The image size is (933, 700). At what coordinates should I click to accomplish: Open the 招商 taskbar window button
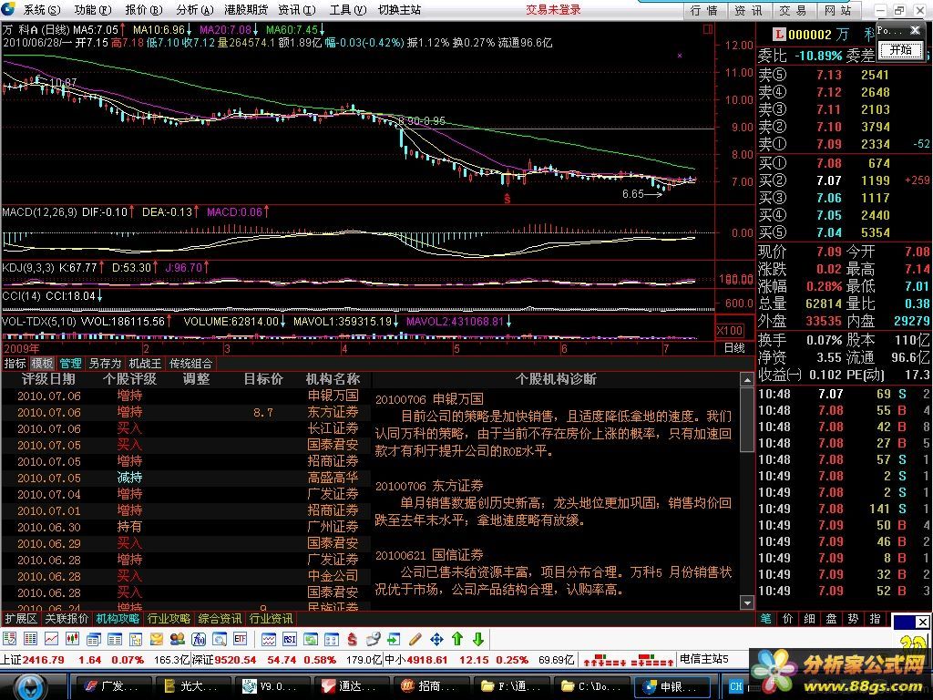432,686
